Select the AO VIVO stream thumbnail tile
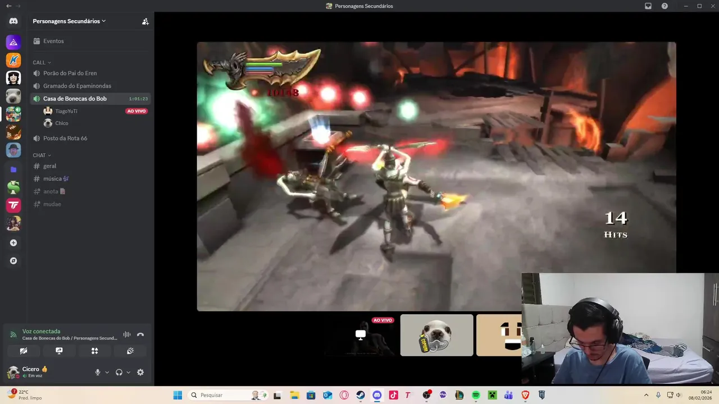 pos(361,335)
